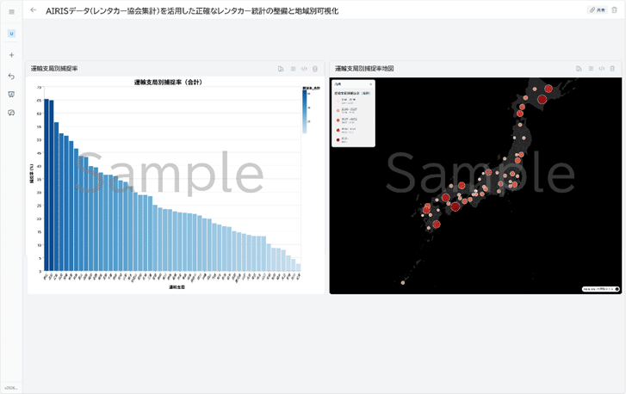View code for the map panel

coord(602,69)
